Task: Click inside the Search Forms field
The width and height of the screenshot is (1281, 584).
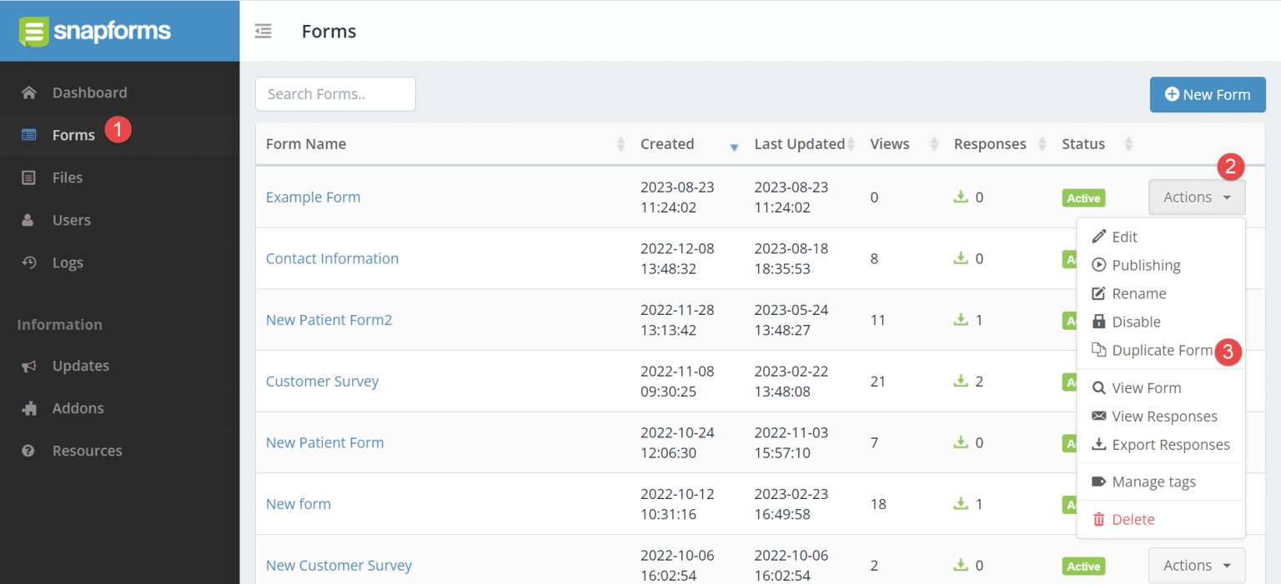Action: (x=335, y=94)
